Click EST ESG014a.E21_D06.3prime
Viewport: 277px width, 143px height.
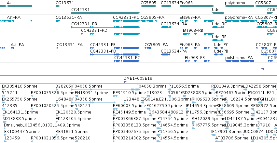pos(166,99)
